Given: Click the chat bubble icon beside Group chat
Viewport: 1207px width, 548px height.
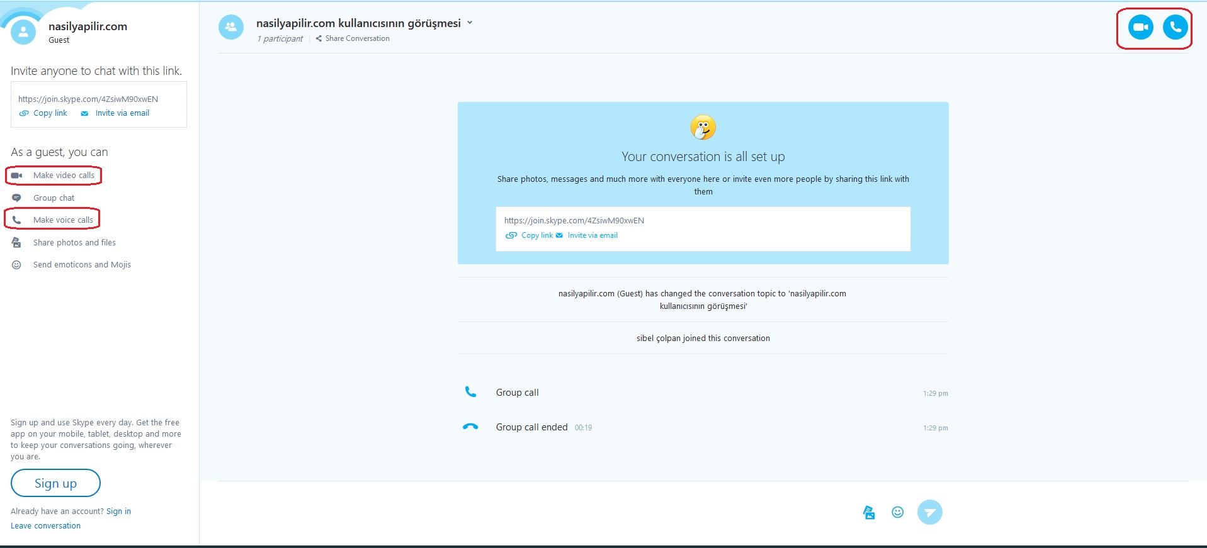Looking at the screenshot, I should (16, 198).
